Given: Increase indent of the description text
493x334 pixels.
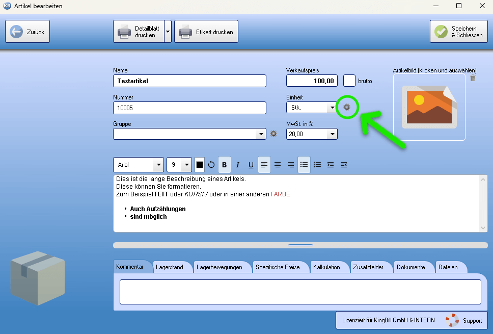Looking at the screenshot, I should click(x=331, y=165).
